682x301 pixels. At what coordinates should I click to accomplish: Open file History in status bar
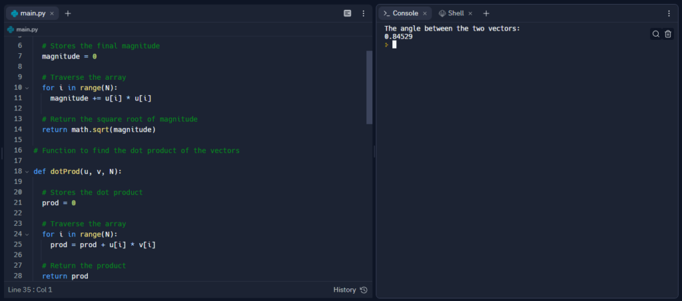[x=350, y=290]
